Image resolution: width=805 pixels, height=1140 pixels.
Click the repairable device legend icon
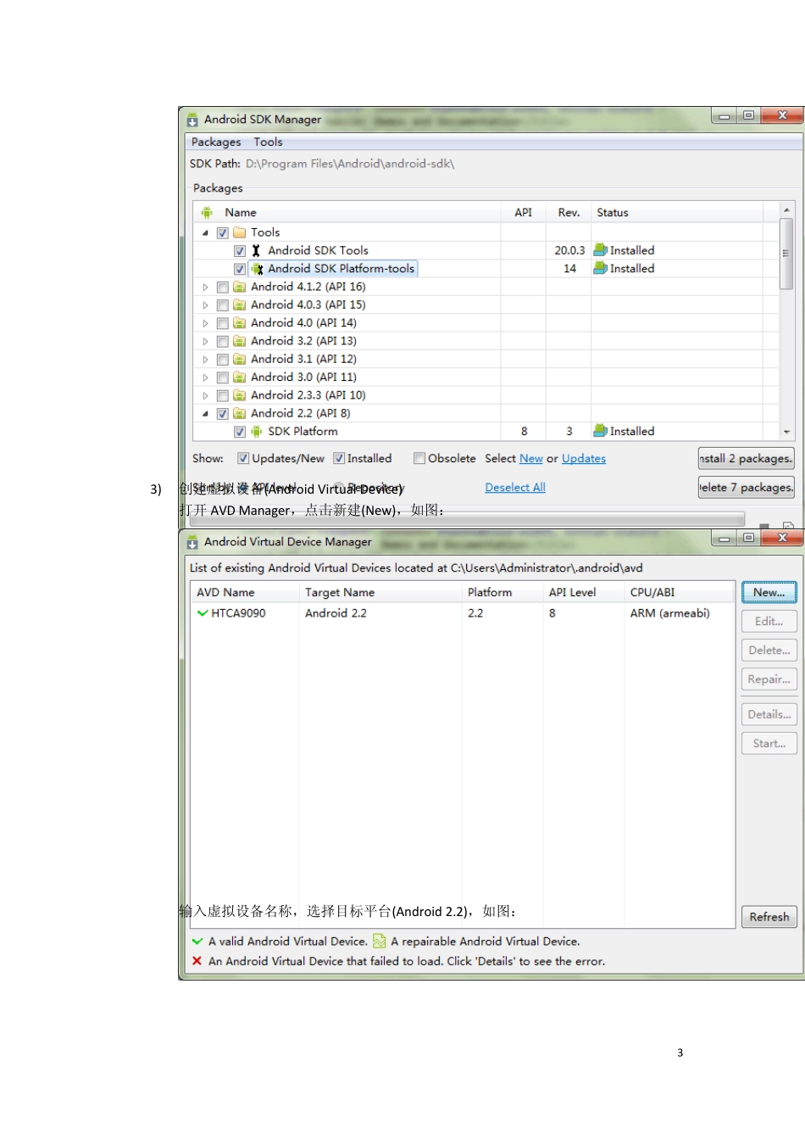pyautogui.click(x=380, y=941)
